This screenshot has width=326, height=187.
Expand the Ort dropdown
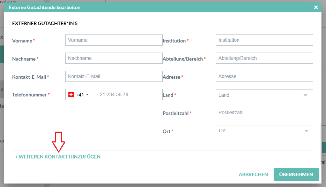[306, 131]
